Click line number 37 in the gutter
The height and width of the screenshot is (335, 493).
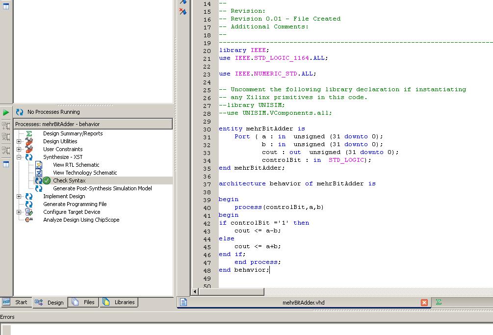[207, 184]
